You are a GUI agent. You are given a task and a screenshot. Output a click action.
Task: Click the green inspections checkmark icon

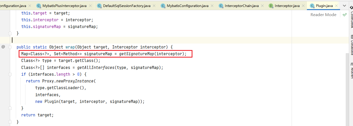[344, 15]
